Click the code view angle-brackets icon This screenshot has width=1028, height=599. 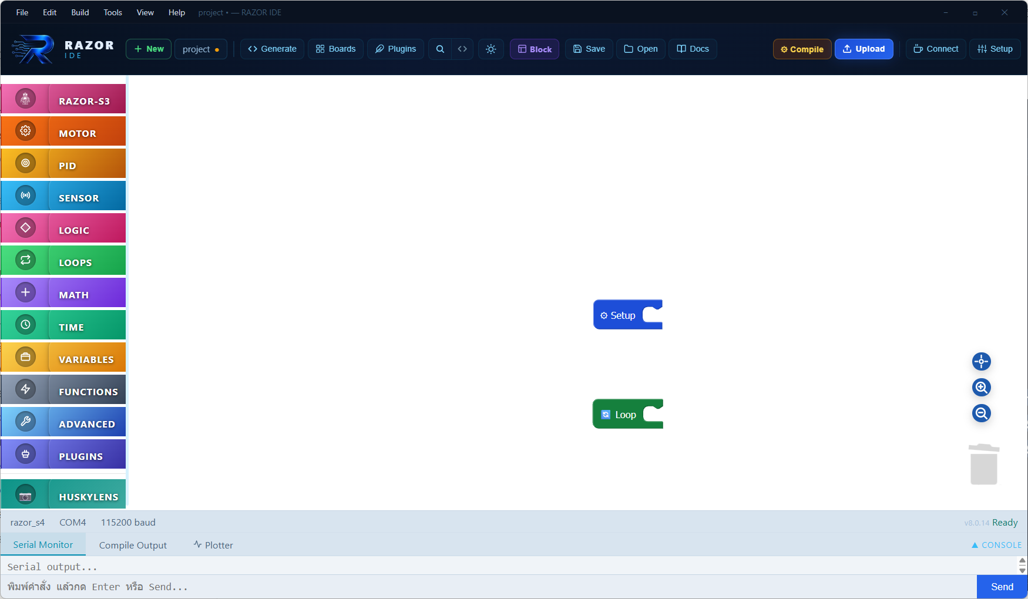(462, 49)
